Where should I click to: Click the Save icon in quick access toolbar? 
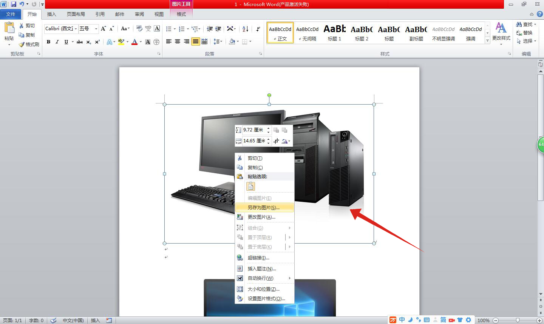click(14, 4)
